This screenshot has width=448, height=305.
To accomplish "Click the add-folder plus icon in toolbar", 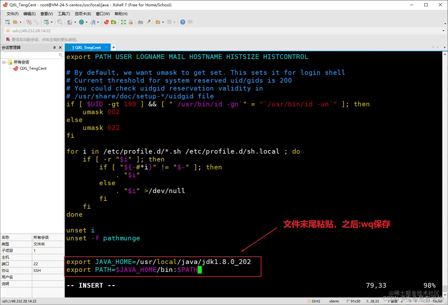I will tap(158, 22).
